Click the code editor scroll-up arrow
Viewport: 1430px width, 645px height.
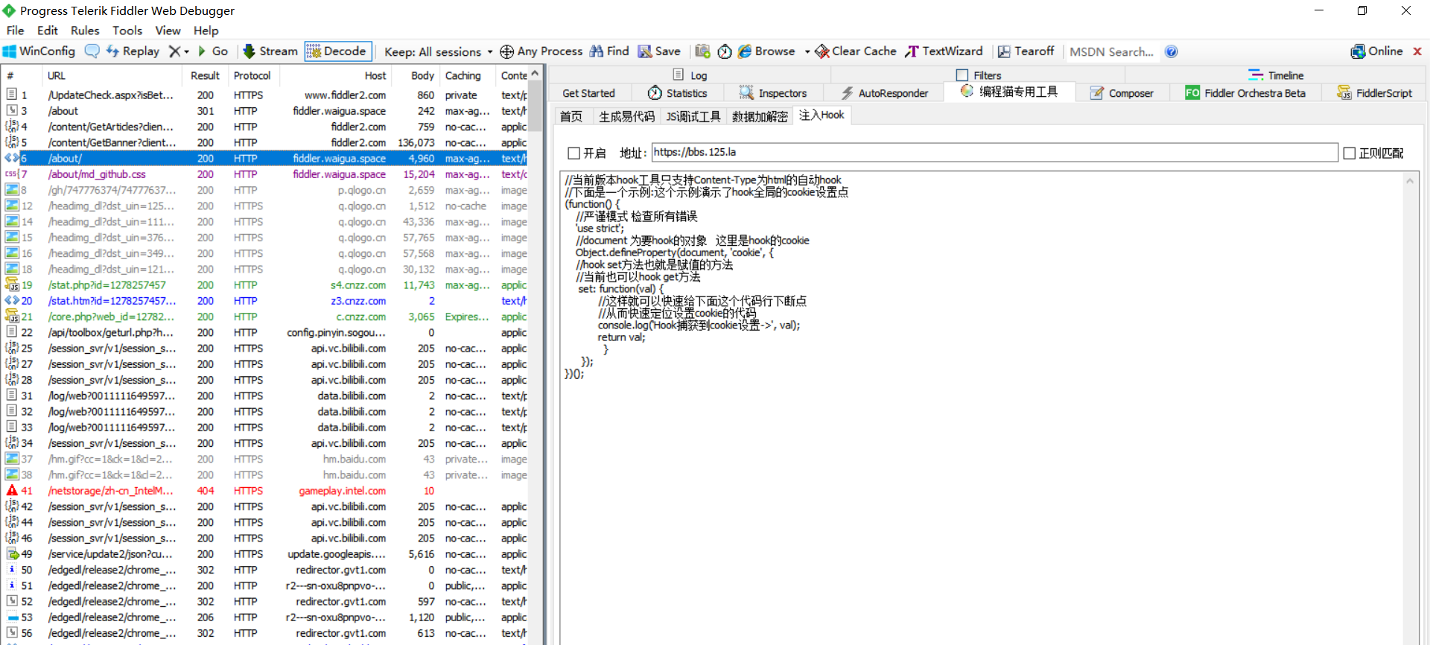[x=1410, y=180]
